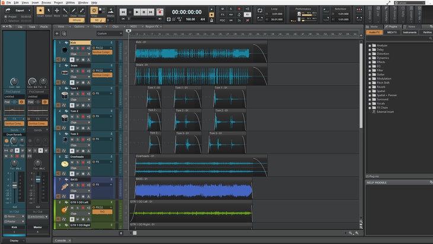Open the ProCh inspector tab
Screen dimensions: 433x244
tap(44, 27)
